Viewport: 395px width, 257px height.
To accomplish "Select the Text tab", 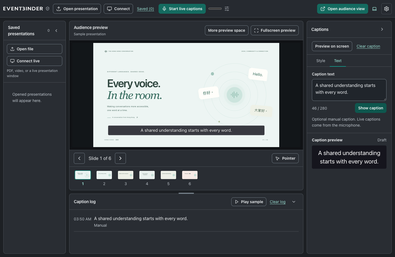I will pyautogui.click(x=338, y=61).
